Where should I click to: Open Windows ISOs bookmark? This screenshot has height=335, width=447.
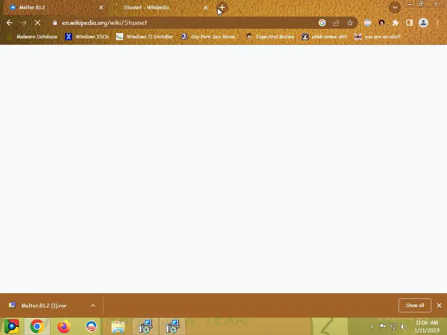[87, 37]
